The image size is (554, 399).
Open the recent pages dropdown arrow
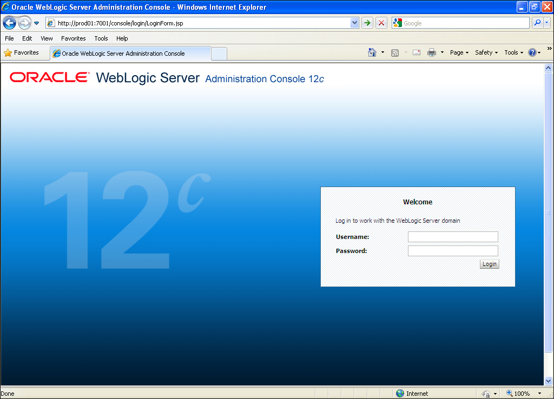coord(36,23)
